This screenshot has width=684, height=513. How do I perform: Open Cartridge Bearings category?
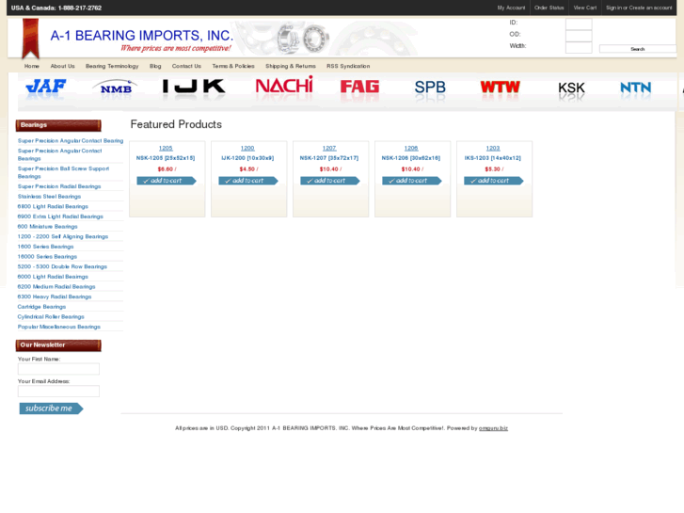pos(41,307)
